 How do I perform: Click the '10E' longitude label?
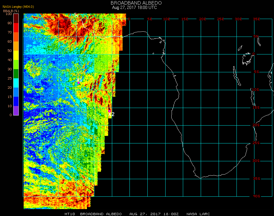pyautogui.click(x=166, y=19)
